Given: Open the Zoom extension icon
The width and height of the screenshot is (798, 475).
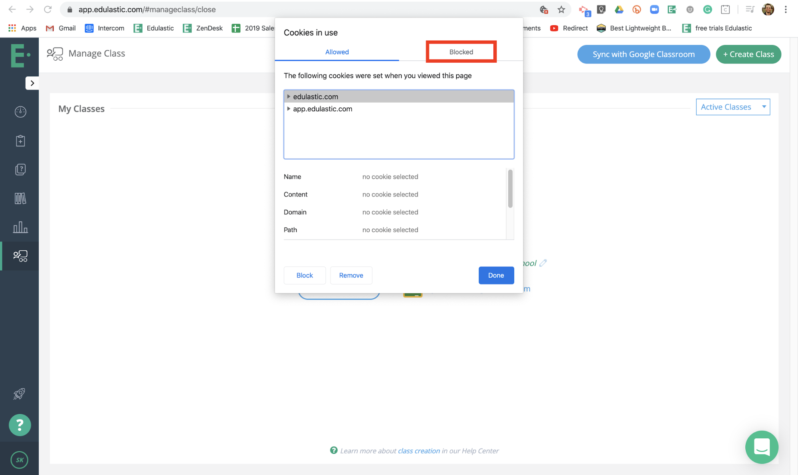Looking at the screenshot, I should tap(654, 9).
